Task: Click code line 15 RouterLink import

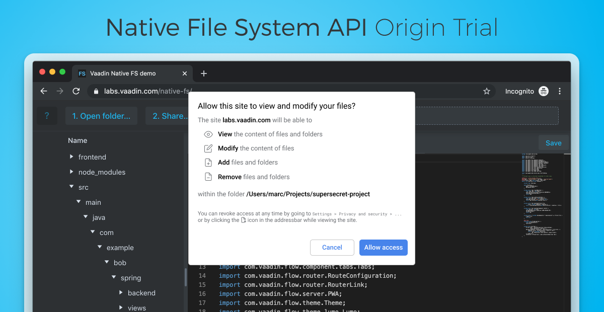Action: coord(293,285)
